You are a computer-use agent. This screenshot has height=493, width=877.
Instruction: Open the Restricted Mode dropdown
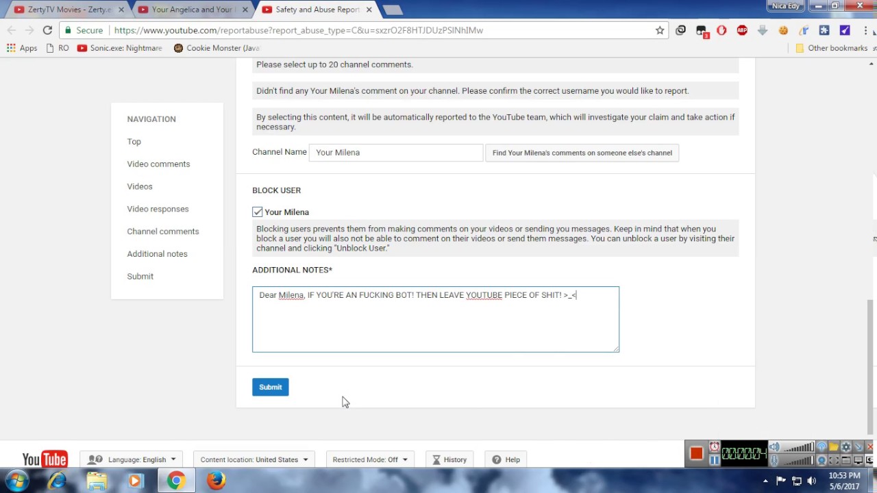coord(369,459)
